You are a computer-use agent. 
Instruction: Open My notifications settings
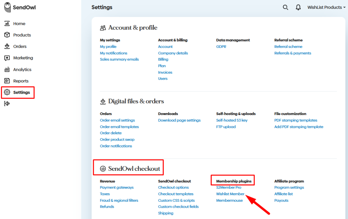coord(114,53)
